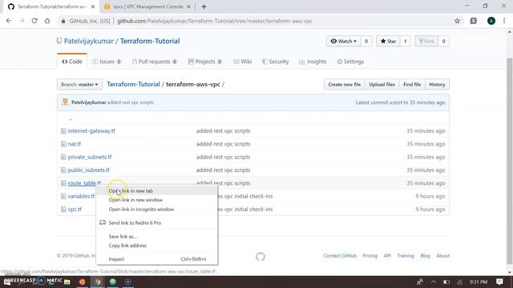Image resolution: width=513 pixels, height=288 pixels.
Task: Choose 'Send link to Redmi 6 Pro'
Action: 157,222
